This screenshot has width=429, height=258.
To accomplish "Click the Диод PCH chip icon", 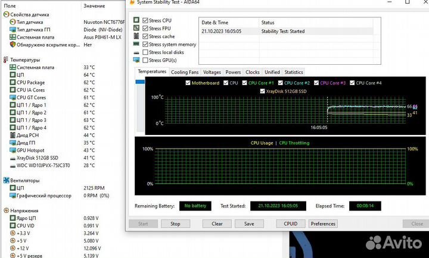I will pos(13,135).
